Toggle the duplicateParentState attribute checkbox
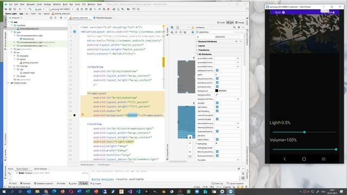 click(x=217, y=131)
